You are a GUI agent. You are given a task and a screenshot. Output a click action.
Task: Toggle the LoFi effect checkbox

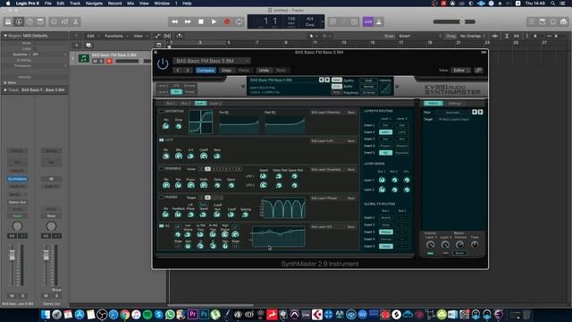tap(161, 140)
